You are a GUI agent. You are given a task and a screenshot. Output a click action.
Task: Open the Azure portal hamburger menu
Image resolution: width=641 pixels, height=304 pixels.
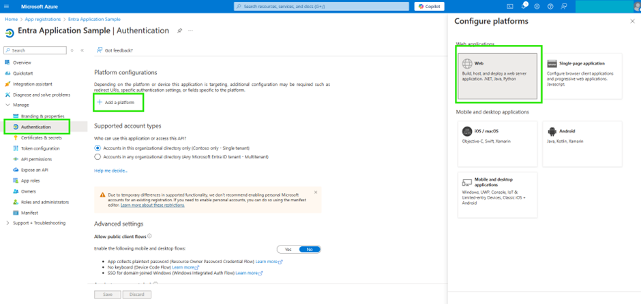tap(6, 7)
